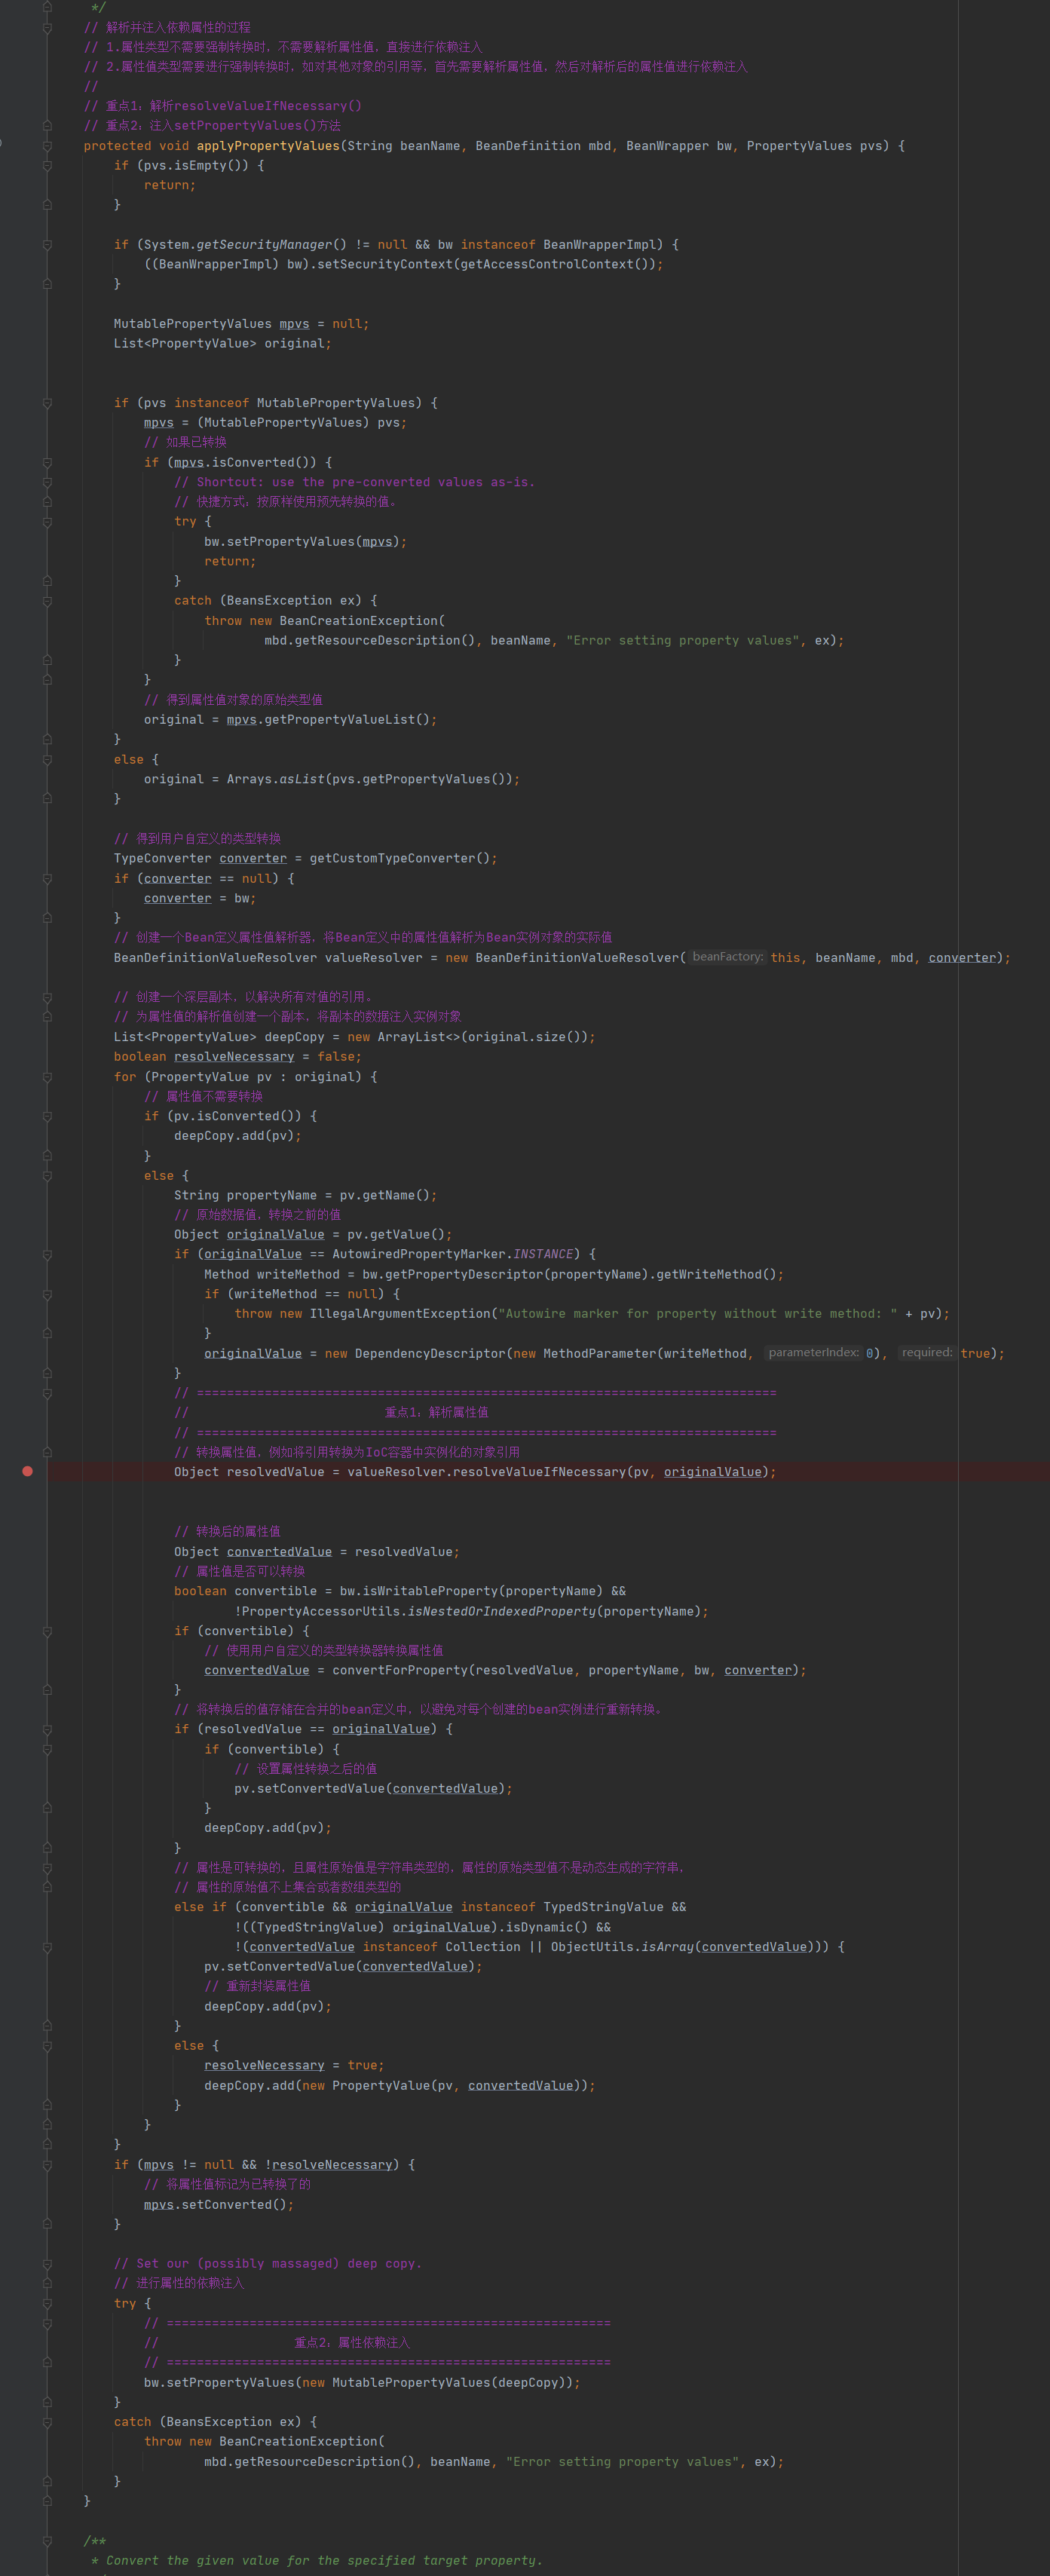Click the '重点1, 解析属性值' comment
Viewport: 1050px width, 2576px height.
point(437,1412)
